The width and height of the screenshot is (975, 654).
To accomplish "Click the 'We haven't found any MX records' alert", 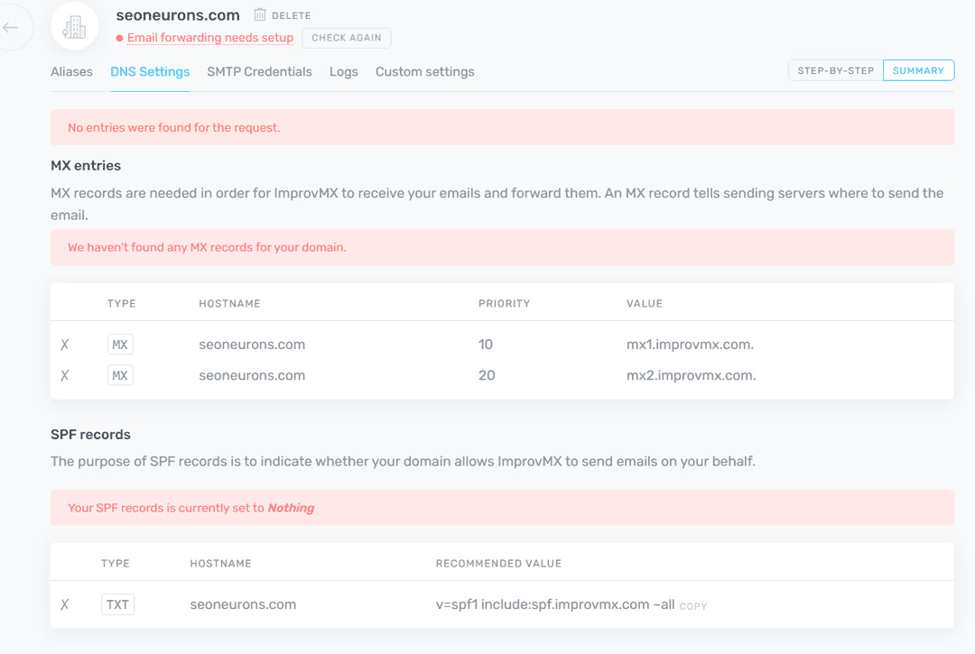I will [503, 247].
